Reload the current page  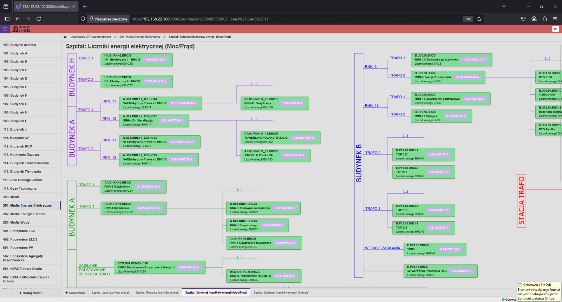pos(39,19)
